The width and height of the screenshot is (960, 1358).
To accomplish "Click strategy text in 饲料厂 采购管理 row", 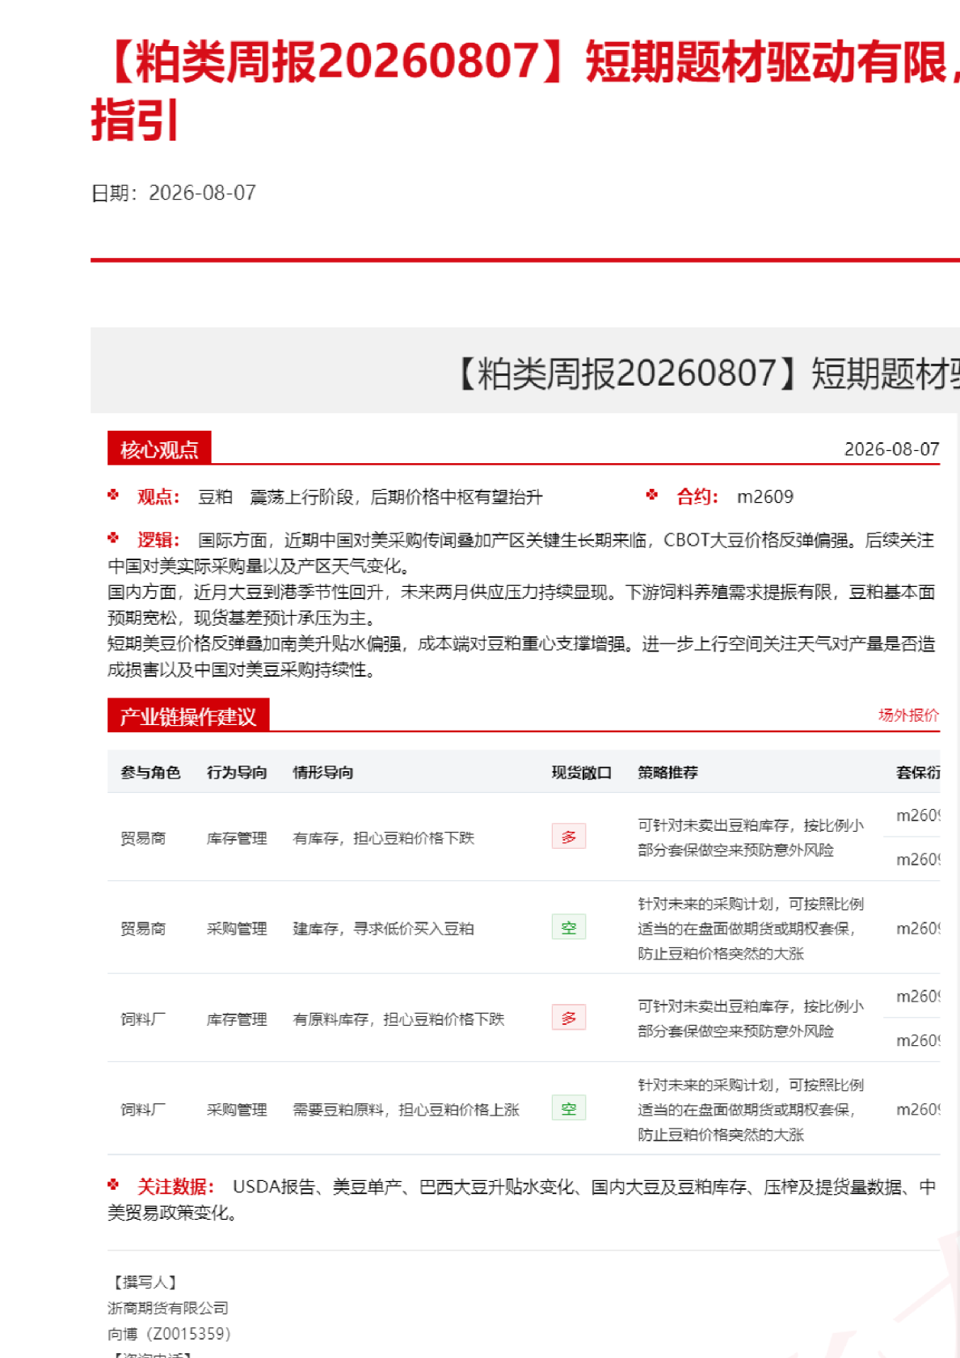I will coord(751,1109).
